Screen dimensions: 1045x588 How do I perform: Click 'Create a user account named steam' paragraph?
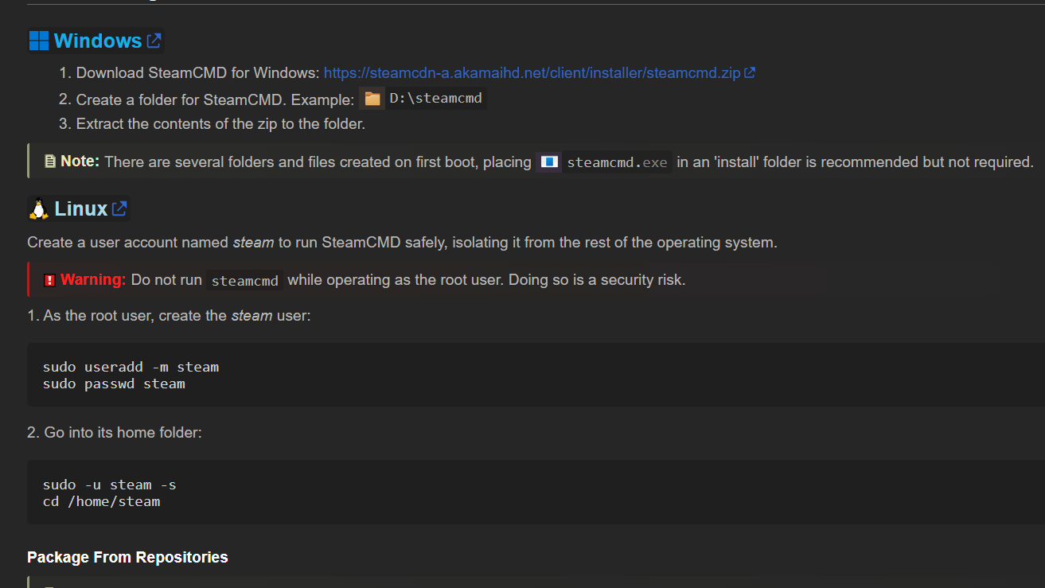[x=402, y=242]
